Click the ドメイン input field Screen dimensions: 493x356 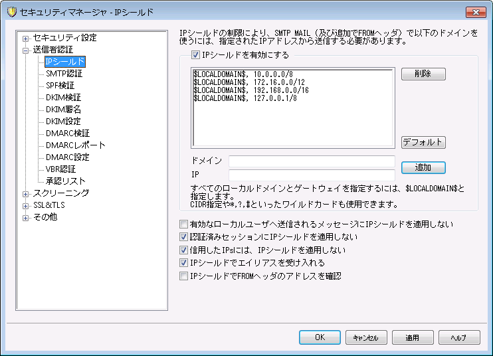pyautogui.click(x=312, y=161)
